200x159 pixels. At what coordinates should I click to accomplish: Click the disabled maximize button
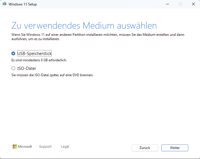pyautogui.click(x=180, y=4)
